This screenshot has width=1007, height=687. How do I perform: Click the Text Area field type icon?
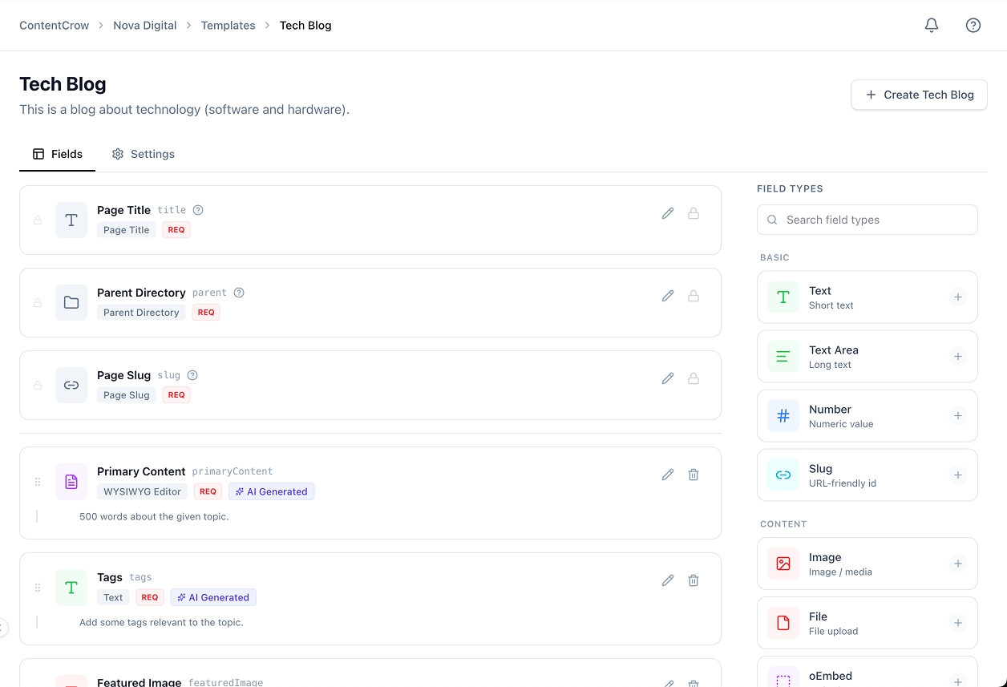point(783,356)
